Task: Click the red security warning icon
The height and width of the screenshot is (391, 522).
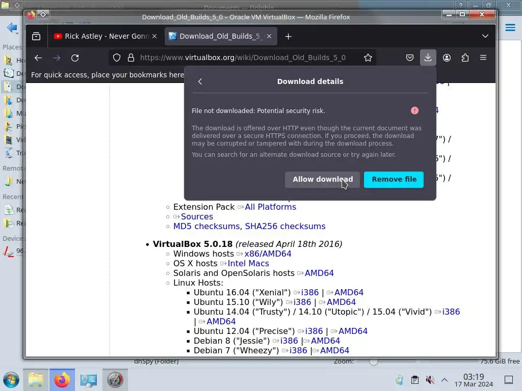Action: point(414,110)
